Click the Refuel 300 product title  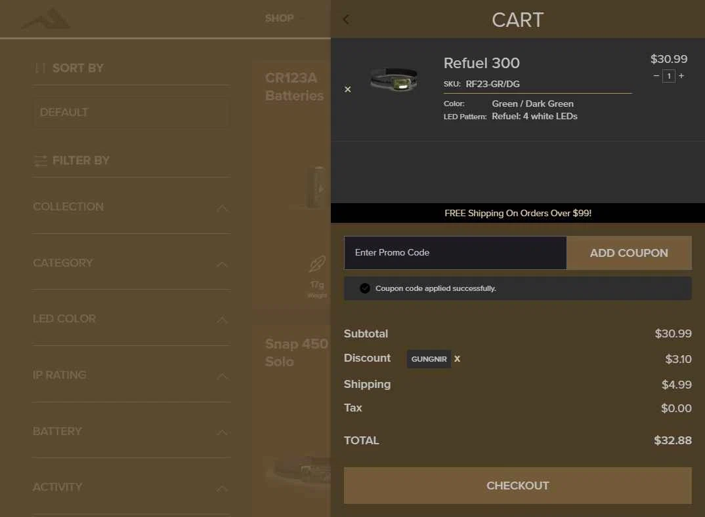(x=481, y=63)
